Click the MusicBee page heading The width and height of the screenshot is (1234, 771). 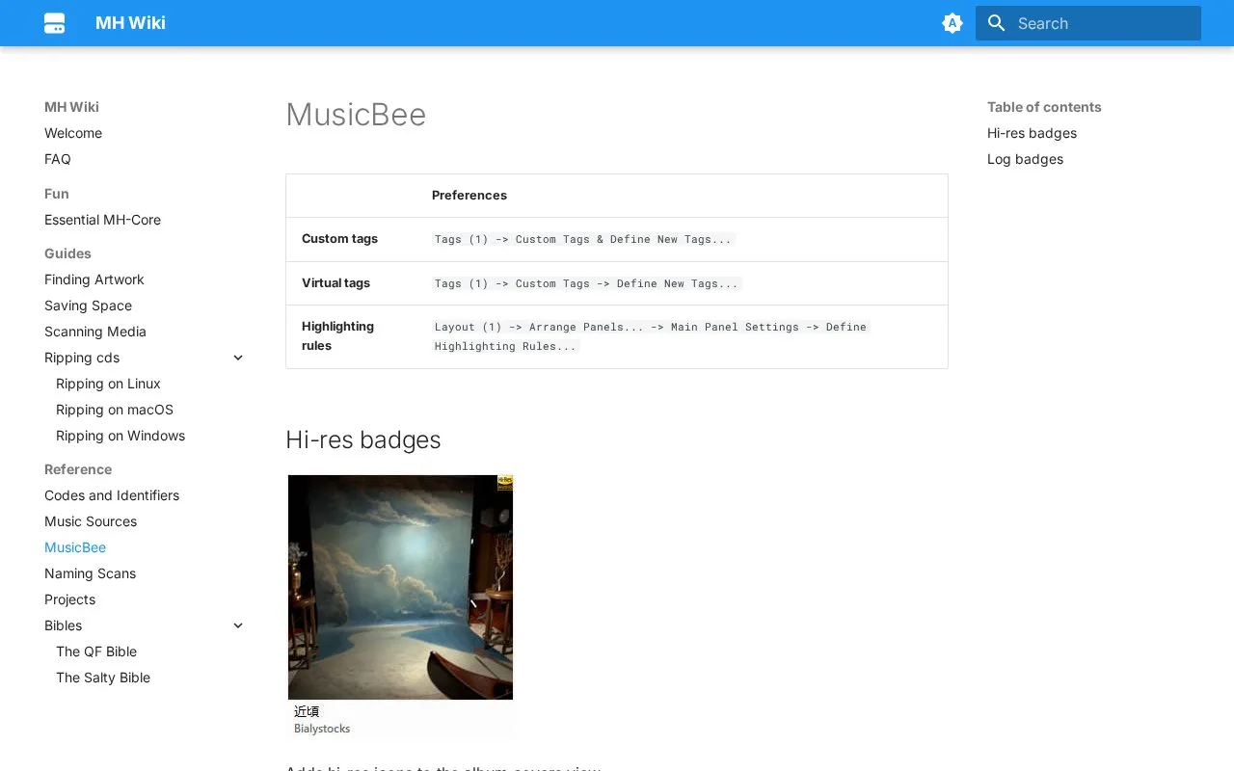click(356, 115)
